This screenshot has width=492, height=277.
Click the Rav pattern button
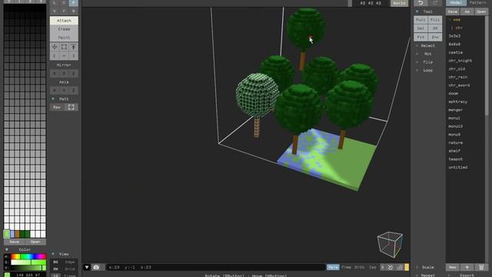point(57,107)
